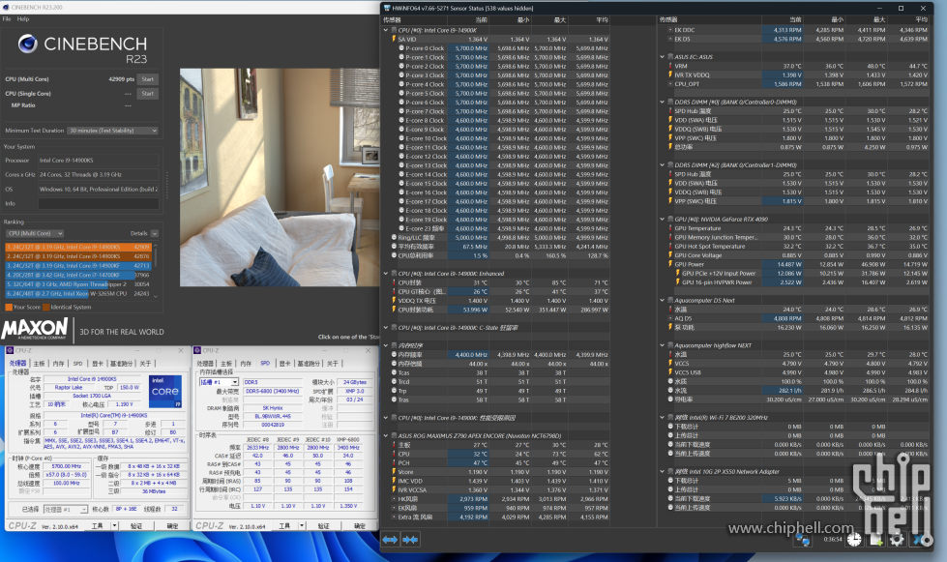947x562 pixels.
Task: Collapse the CPU Enhanced sensor group
Action: (x=385, y=274)
